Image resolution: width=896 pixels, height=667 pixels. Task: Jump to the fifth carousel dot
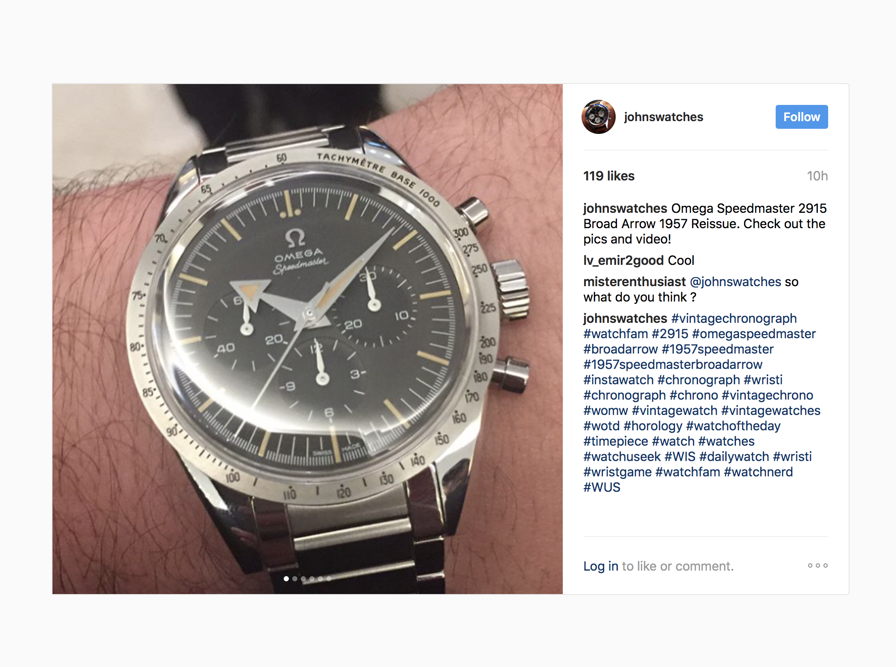pos(320,579)
